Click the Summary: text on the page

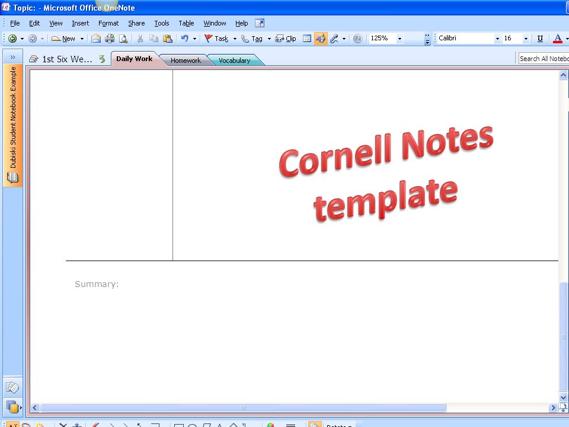click(x=97, y=284)
